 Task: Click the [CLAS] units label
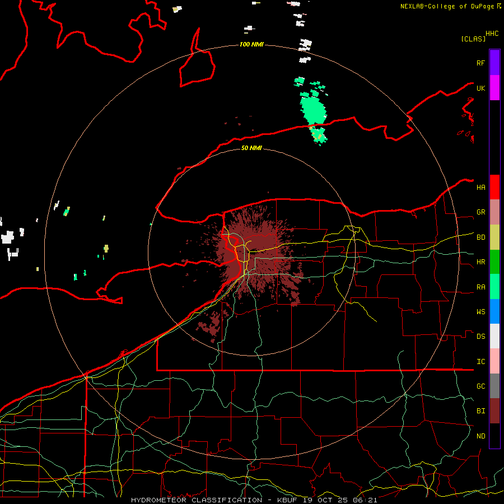point(473,39)
